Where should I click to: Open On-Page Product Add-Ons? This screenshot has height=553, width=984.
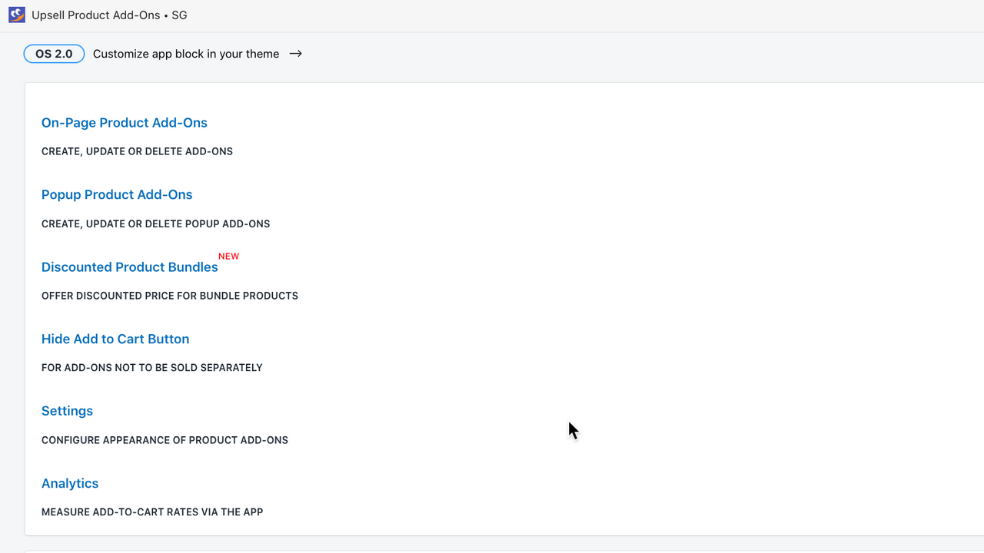[124, 122]
